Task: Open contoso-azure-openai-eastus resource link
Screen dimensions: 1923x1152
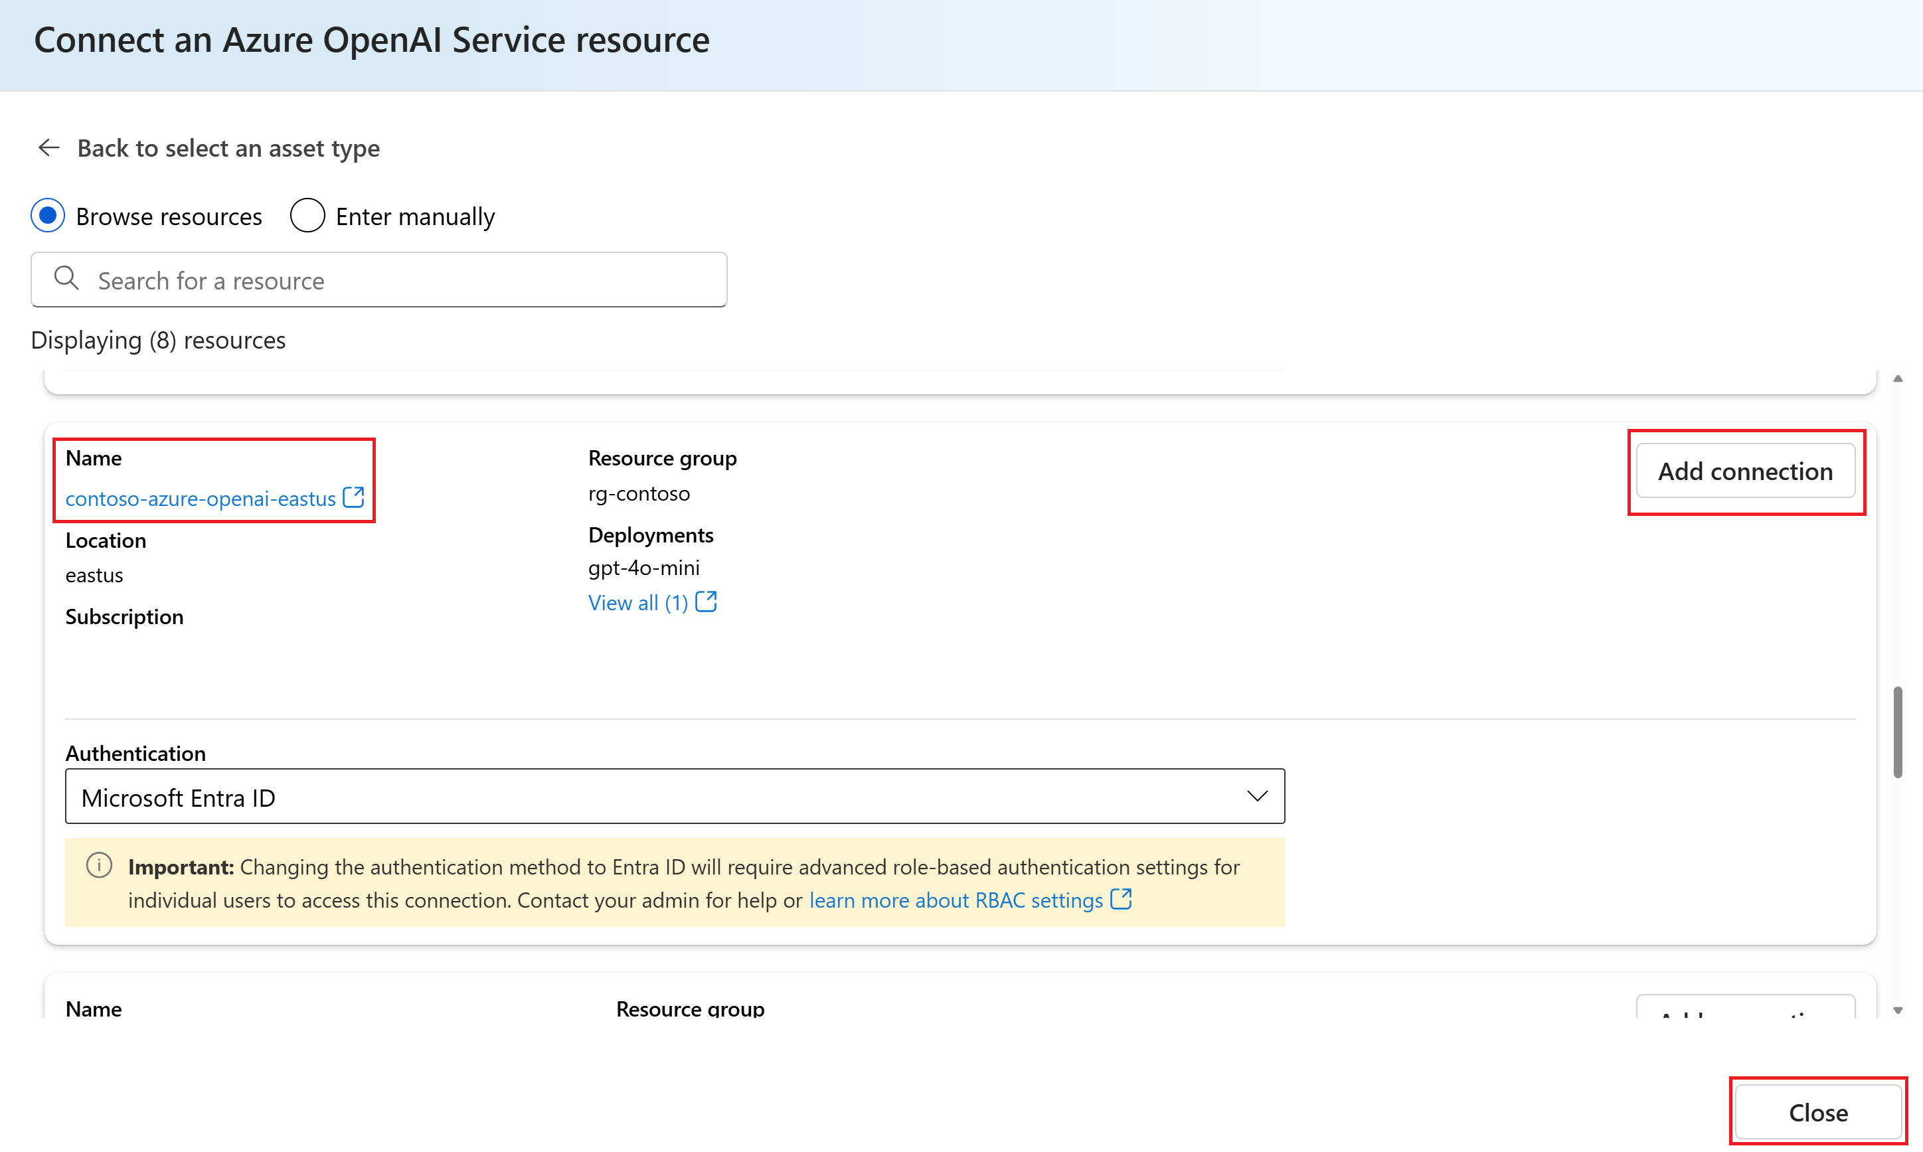Action: click(x=201, y=499)
